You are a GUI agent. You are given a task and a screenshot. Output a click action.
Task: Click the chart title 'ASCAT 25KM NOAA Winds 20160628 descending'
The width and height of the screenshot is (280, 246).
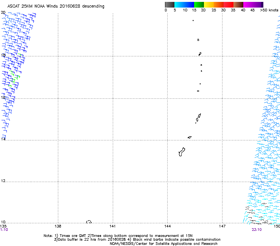point(56,6)
